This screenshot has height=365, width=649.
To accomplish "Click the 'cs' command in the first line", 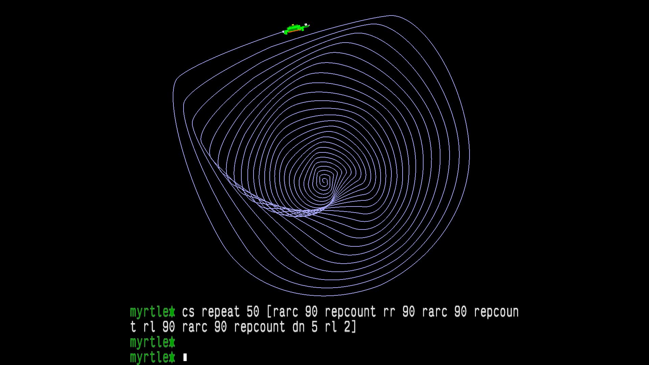I will 188,312.
